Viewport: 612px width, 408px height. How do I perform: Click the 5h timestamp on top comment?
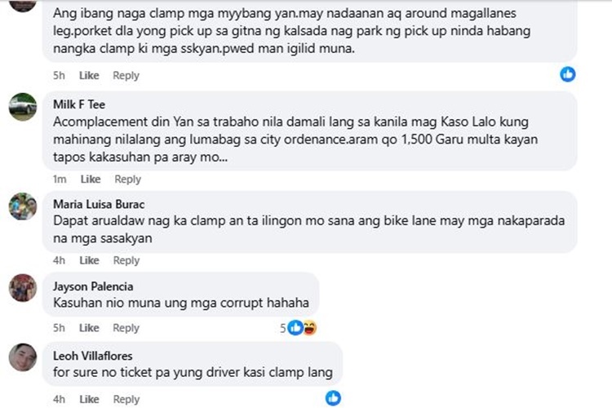point(59,75)
